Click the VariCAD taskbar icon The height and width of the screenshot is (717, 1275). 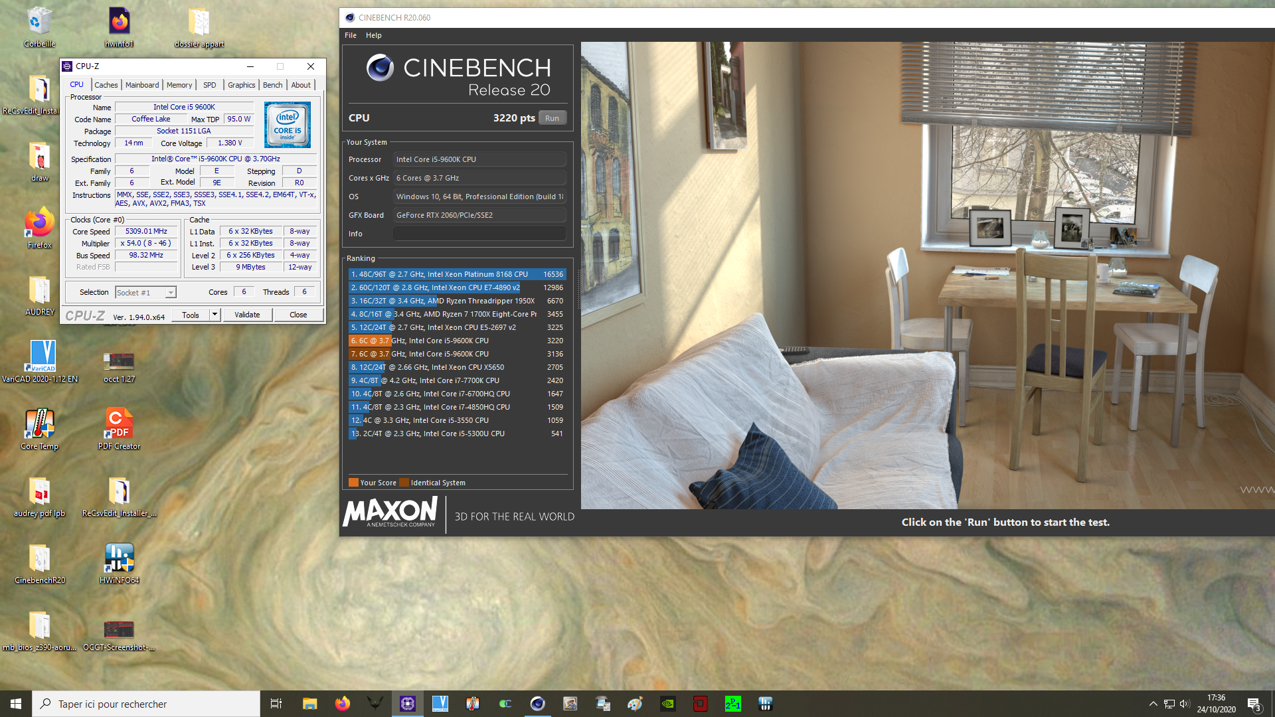click(x=440, y=704)
